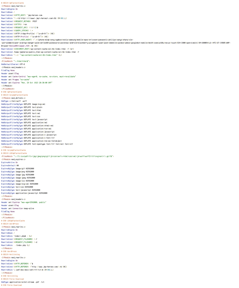Click the '<IfModule mod_expires.c>' opening tag
The width and height of the screenshot is (239, 288).
pos(13,159)
